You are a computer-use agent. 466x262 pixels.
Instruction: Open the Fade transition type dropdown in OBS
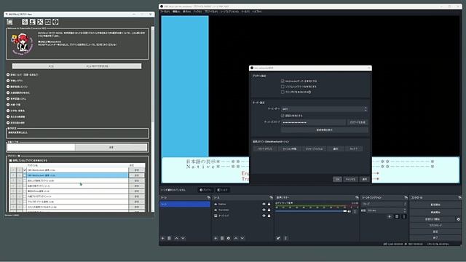tap(384, 204)
